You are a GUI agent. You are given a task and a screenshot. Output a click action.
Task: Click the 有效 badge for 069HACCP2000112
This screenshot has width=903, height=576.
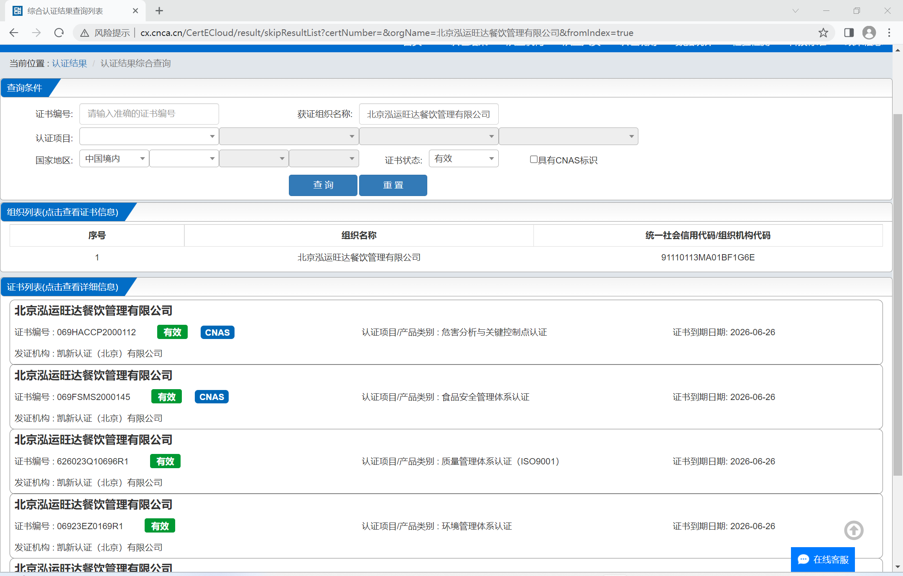(172, 332)
